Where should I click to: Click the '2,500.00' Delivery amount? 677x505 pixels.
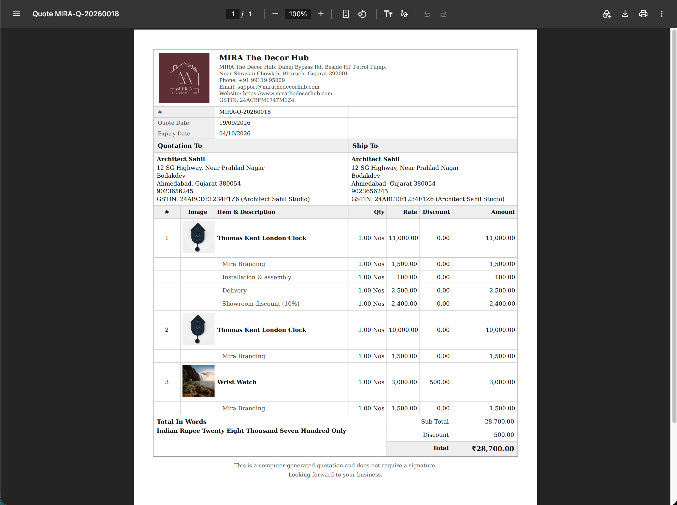coord(502,291)
